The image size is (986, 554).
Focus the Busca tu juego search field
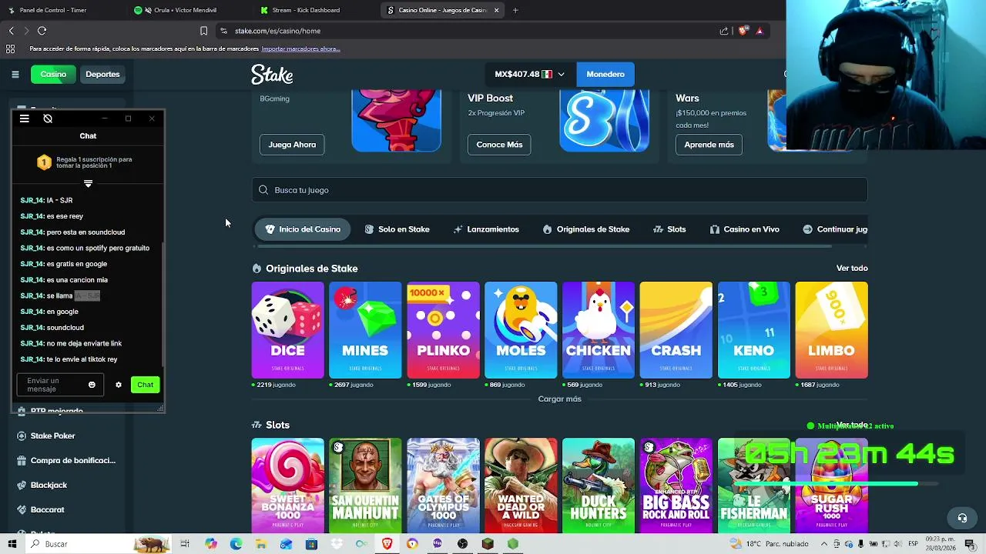click(x=559, y=190)
